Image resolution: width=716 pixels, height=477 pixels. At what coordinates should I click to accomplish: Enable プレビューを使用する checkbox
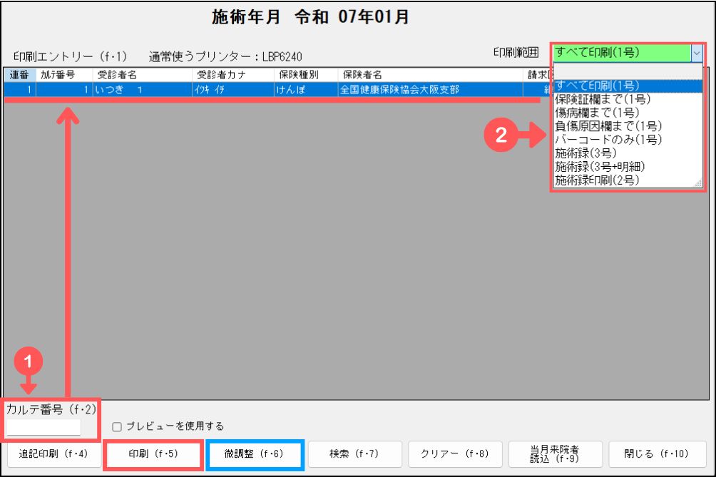(x=117, y=426)
